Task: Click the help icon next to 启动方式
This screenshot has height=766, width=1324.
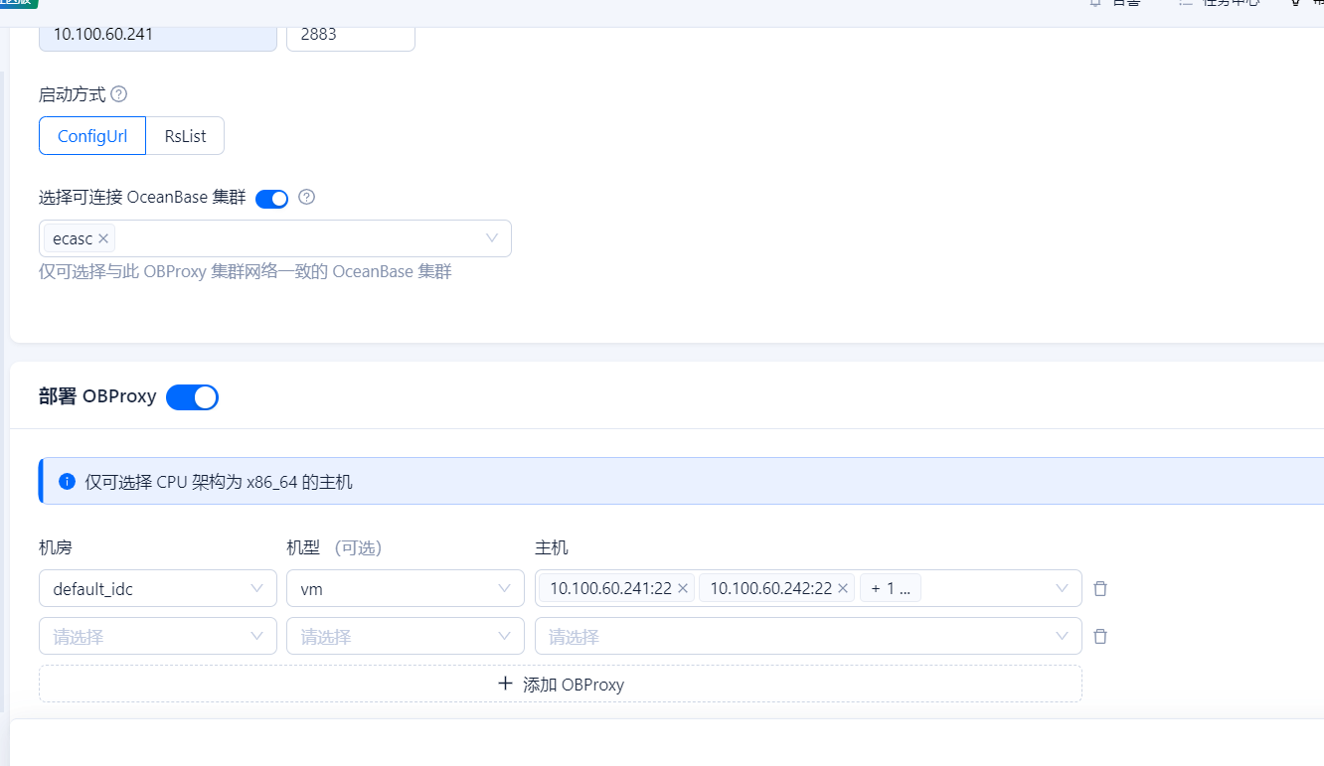Action: point(119,94)
